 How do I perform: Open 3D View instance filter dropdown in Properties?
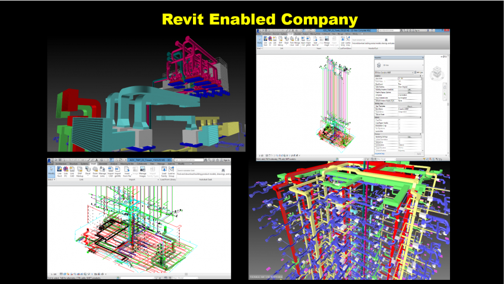pos(395,72)
